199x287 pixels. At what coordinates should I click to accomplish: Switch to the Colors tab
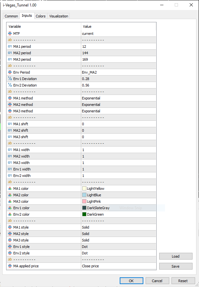pyautogui.click(x=41, y=16)
